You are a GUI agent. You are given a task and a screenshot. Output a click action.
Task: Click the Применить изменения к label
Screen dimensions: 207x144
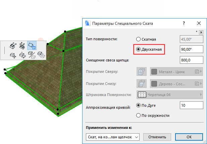[109, 128]
